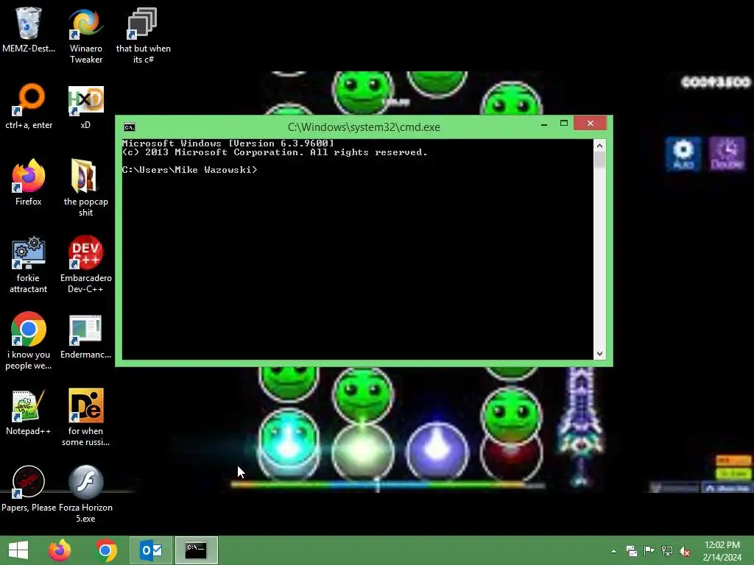Click the muted volume tray icon
The width and height of the screenshot is (754, 565).
pos(685,551)
